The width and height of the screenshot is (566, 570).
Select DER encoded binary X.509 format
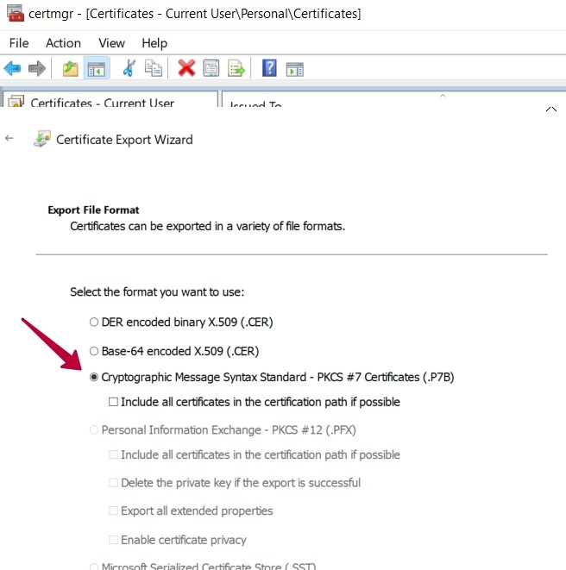point(94,322)
